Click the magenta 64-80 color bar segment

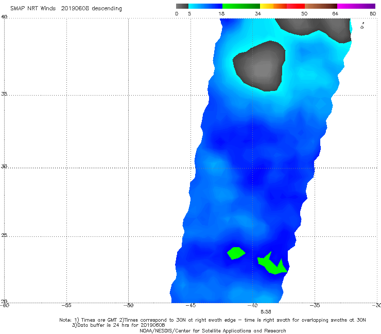[356, 6]
